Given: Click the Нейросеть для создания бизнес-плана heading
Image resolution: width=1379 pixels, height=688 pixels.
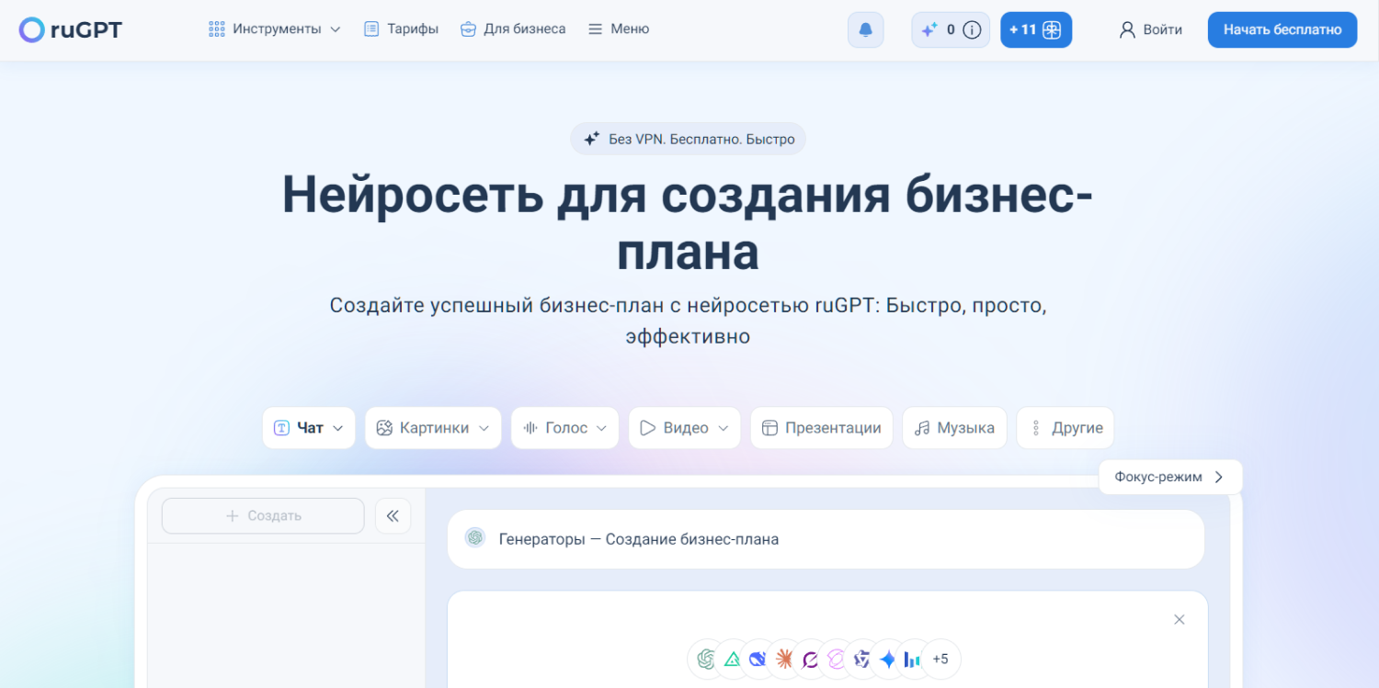Looking at the screenshot, I should point(689,223).
